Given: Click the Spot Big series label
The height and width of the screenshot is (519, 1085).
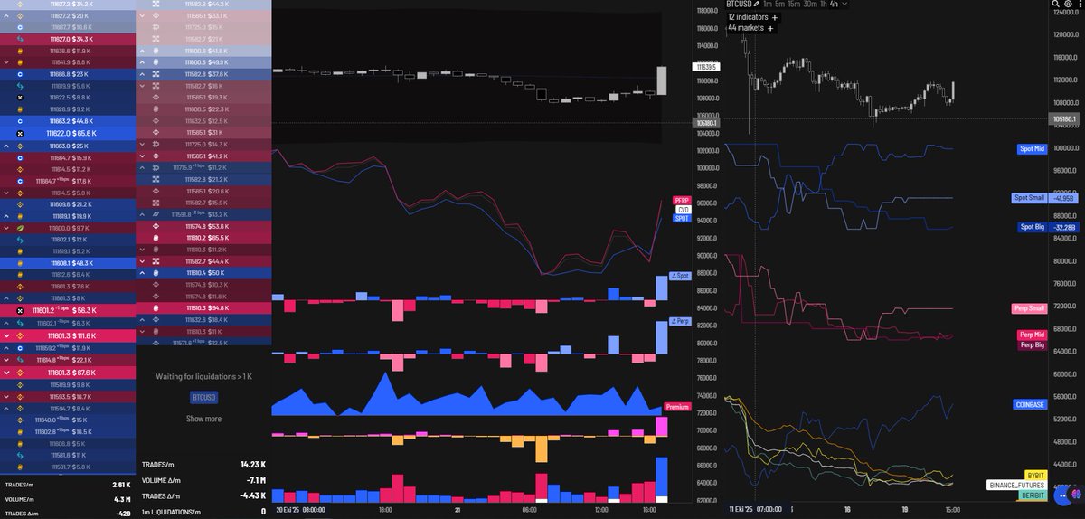Looking at the screenshot, I should pos(1033,227).
